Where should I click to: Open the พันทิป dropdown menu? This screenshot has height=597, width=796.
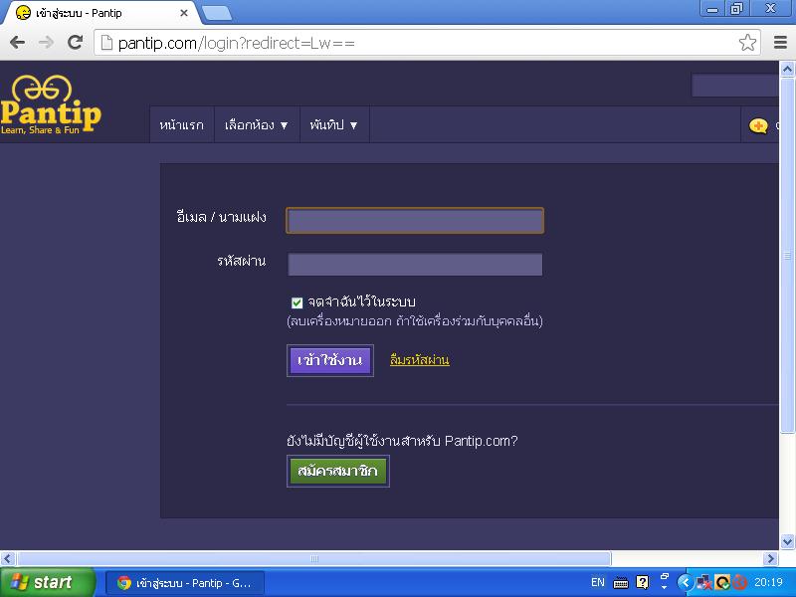pos(334,125)
